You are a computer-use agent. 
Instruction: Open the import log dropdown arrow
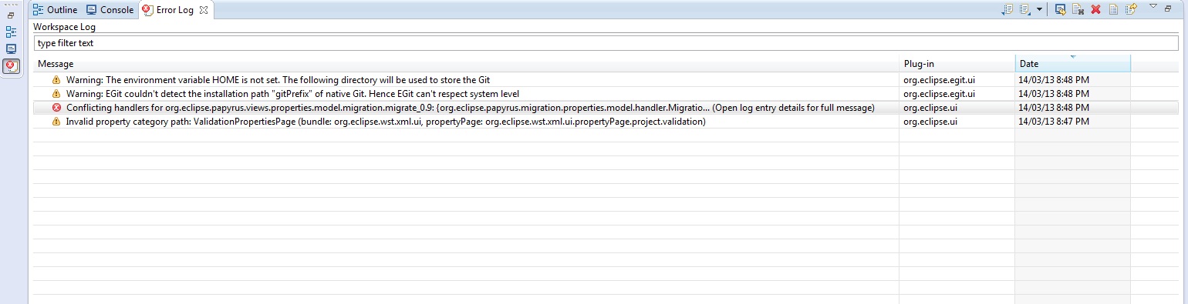point(1039,9)
